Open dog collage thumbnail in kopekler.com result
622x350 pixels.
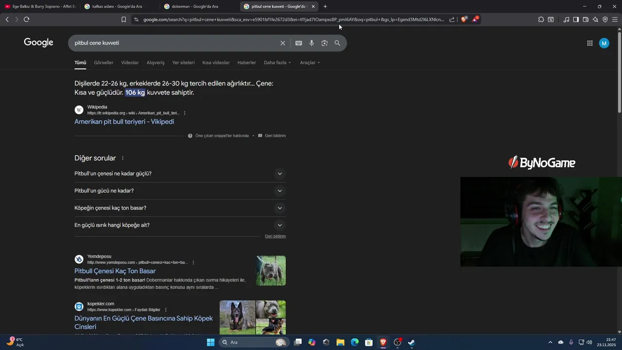(253, 317)
